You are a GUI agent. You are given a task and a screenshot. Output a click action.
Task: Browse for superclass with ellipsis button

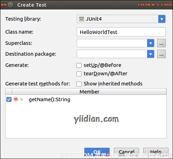161,43
